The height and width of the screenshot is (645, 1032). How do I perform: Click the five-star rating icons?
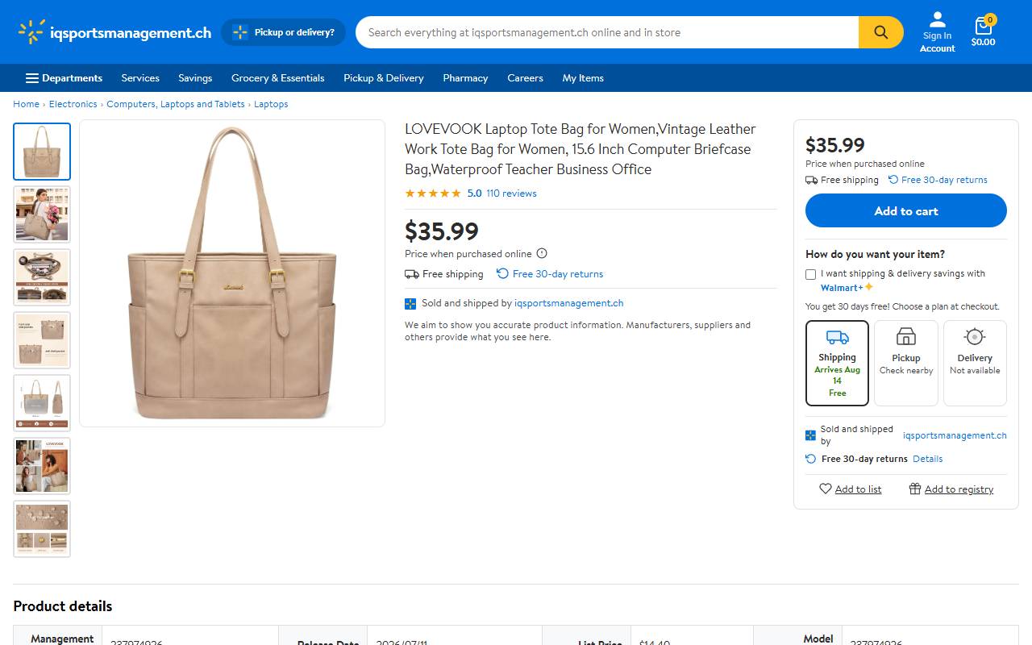tap(433, 193)
